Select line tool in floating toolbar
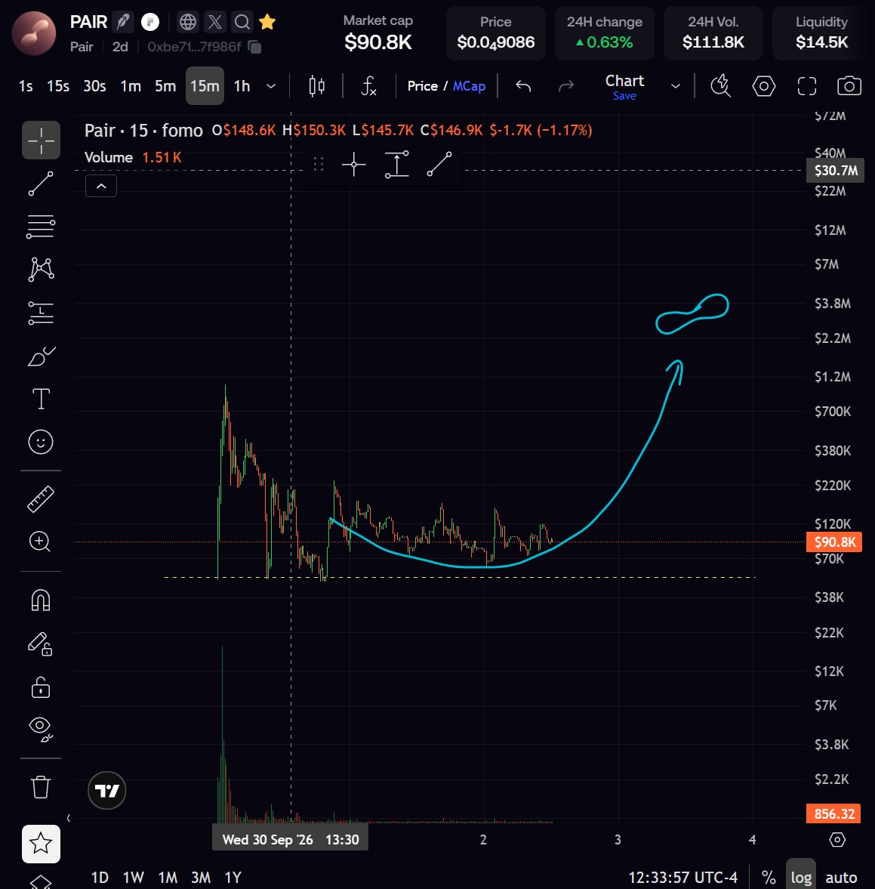The height and width of the screenshot is (889, 875). pos(439,165)
